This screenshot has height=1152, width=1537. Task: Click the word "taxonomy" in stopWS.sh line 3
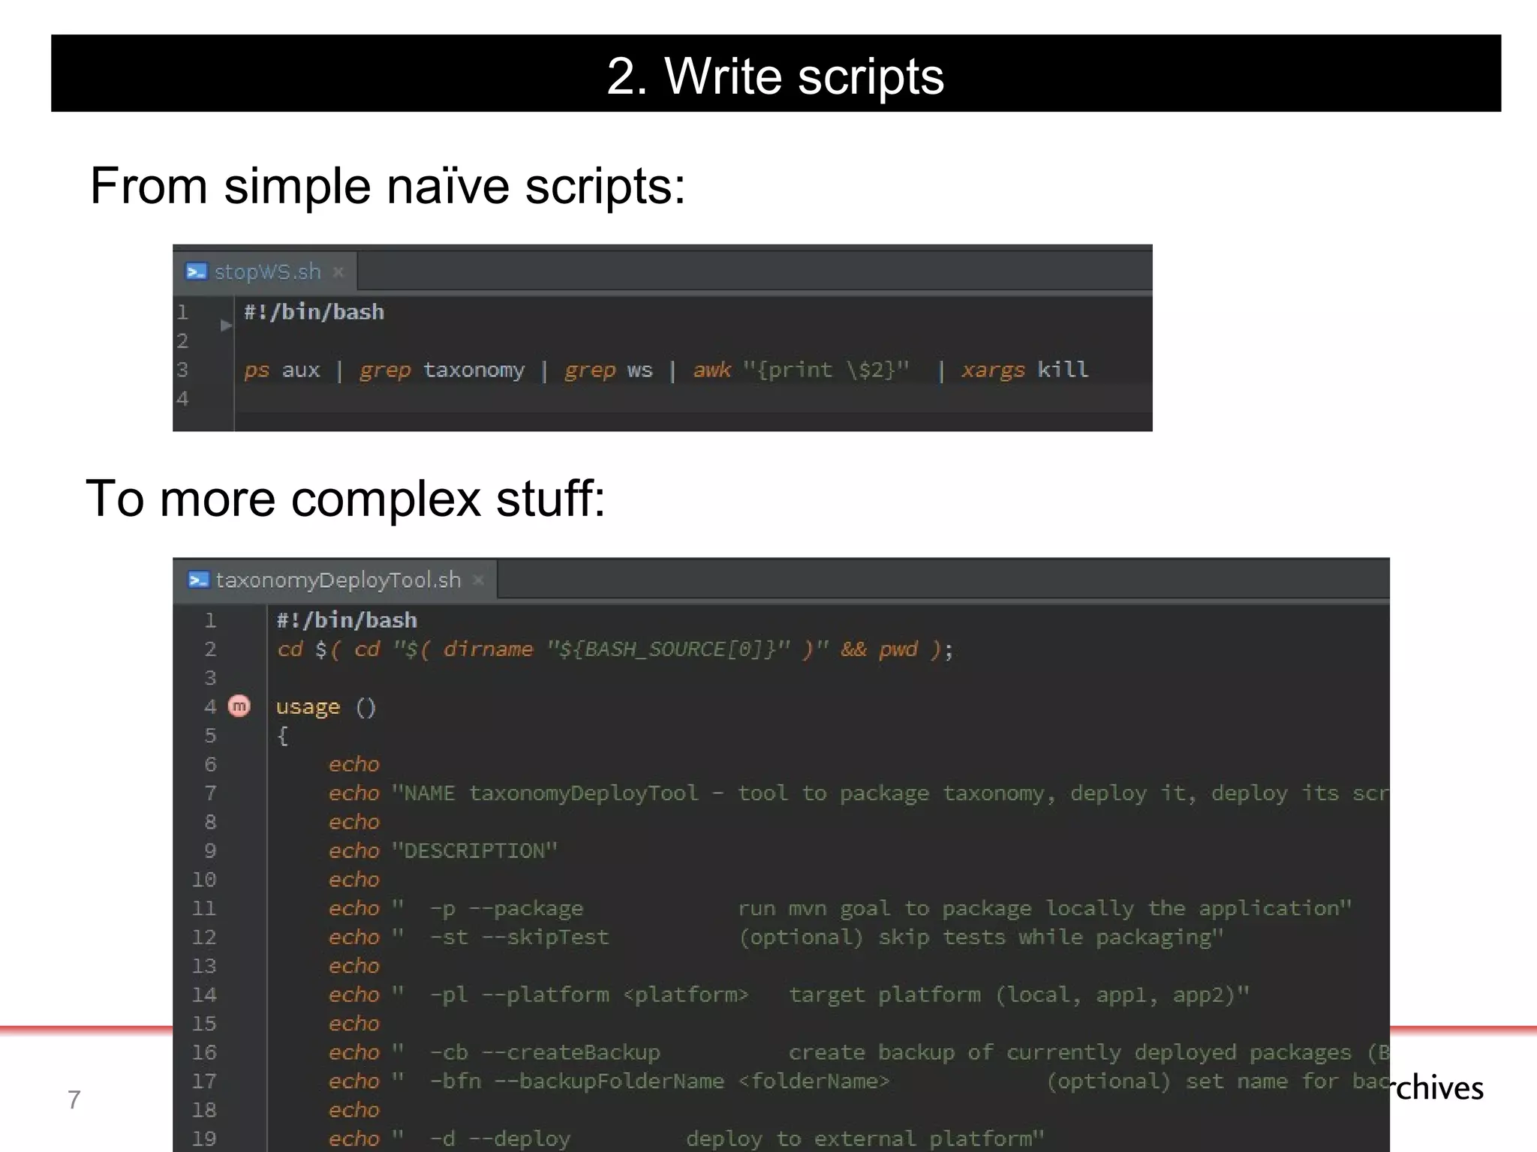point(474,371)
